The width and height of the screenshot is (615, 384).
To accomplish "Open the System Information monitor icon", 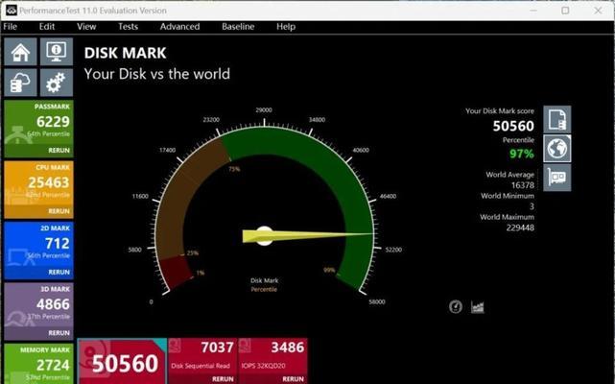I will click(x=56, y=52).
